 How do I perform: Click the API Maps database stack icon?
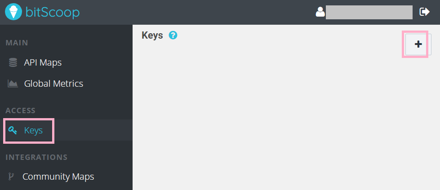point(13,62)
